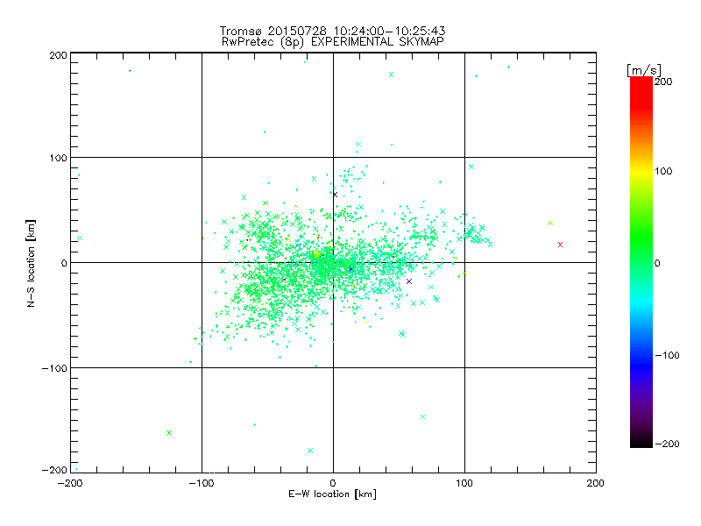
Task: Click the x-axis tick label "-200"
Action: pyautogui.click(x=70, y=483)
